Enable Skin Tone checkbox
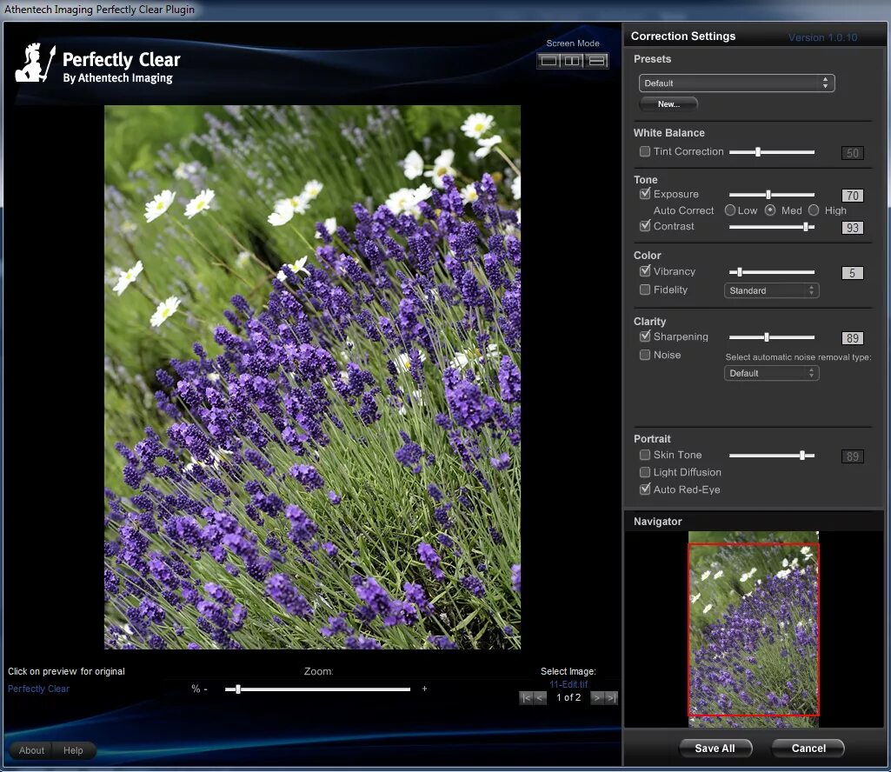This screenshot has width=891, height=772. [x=644, y=455]
